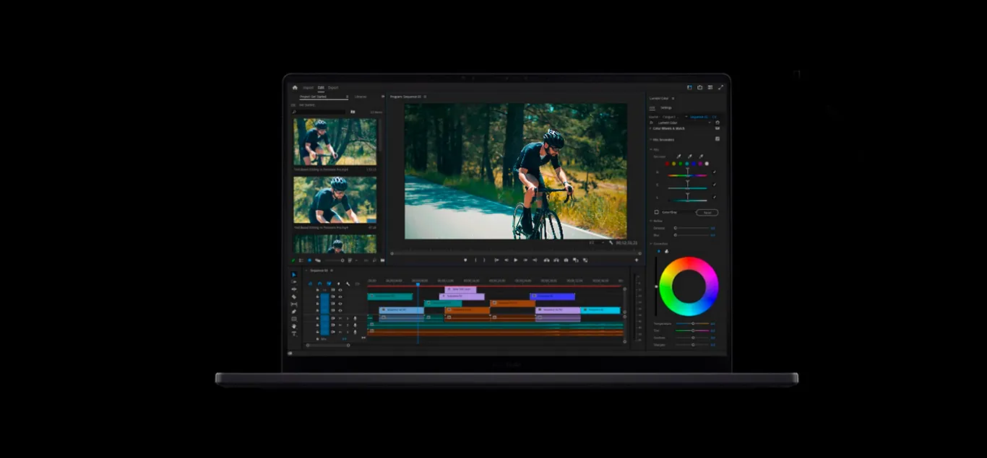
Task: Toggle the HSL Secondary effect checkbox
Action: pyautogui.click(x=717, y=138)
